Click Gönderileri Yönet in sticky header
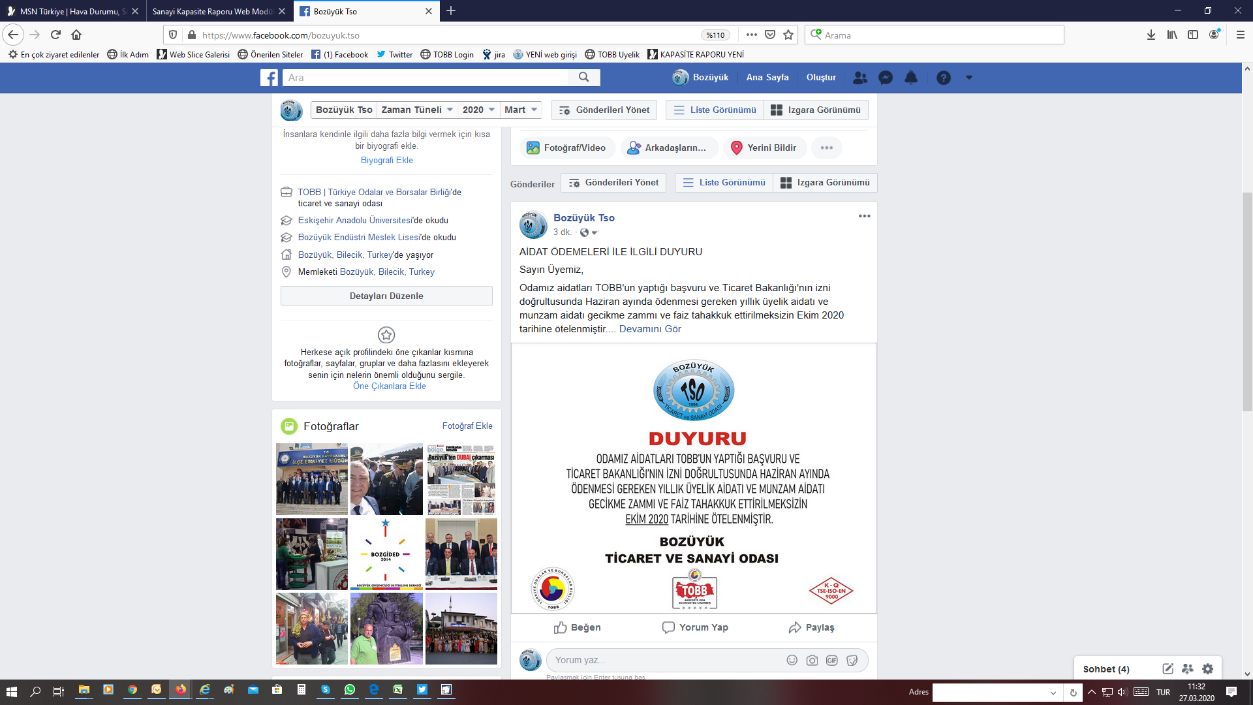1253x705 pixels. [604, 110]
